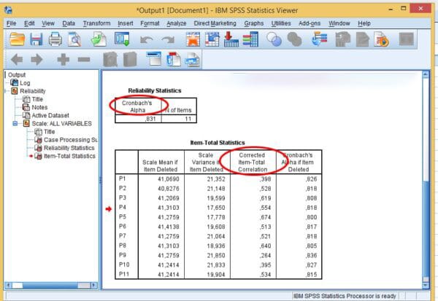This screenshot has height=301, width=438.
Task: Click the Reliability Statistics table title
Action: 155,90
